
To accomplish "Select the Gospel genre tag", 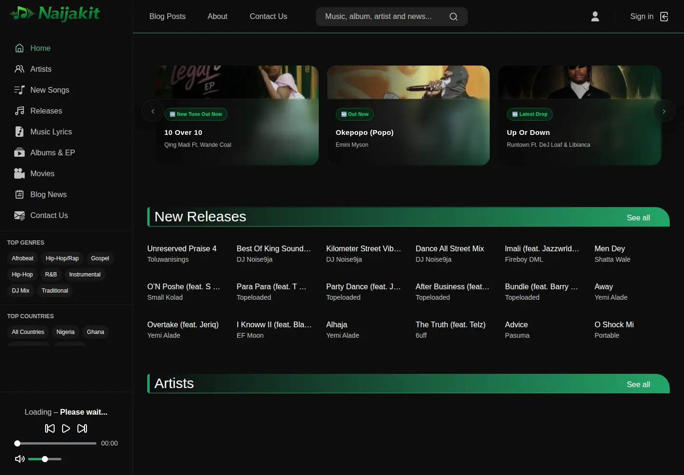I will [100, 258].
